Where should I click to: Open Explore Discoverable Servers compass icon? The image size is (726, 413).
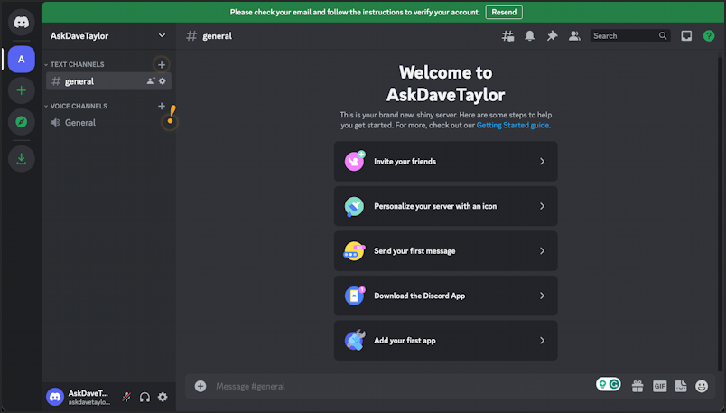coord(22,122)
